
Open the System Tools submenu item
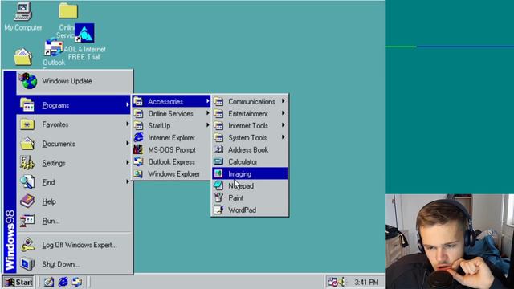point(250,137)
